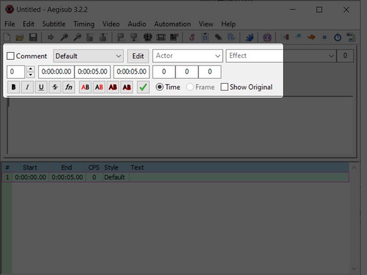Click the Edit style button
This screenshot has width=367, height=275.
coord(138,56)
